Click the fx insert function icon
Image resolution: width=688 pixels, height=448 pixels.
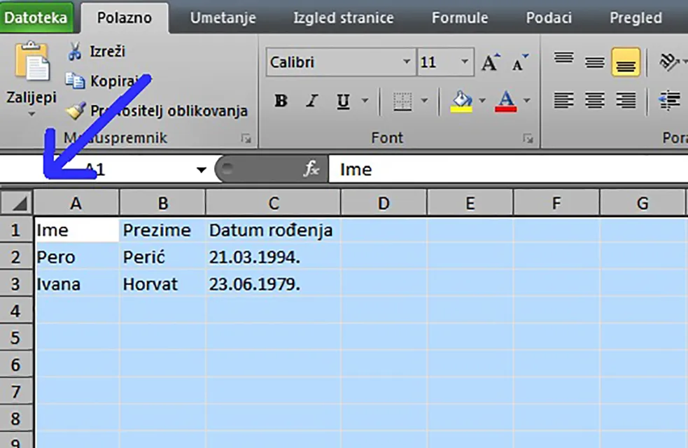pos(311,169)
